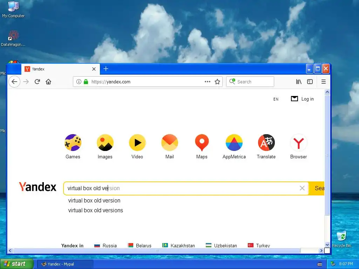Click the mail envelope icon near Log in
The width and height of the screenshot is (359, 269).
point(294,98)
